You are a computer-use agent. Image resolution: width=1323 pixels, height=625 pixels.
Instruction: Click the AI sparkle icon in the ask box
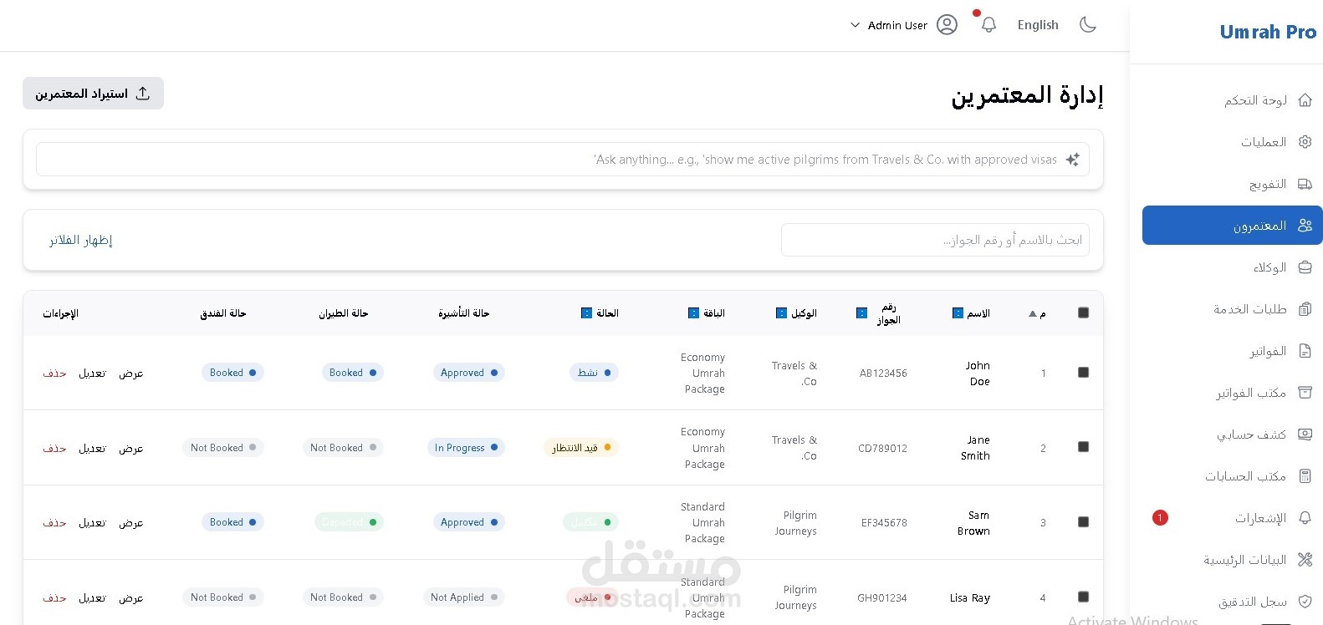[x=1072, y=160]
